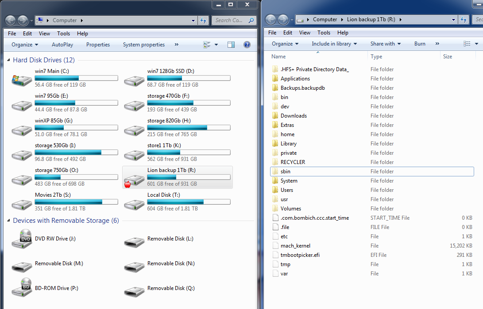
Task: Click the storage 820Gb (H:) usage bar
Action: coord(189,128)
